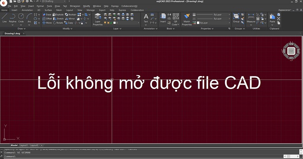The image size is (303, 159).
Task: Click the Boolean tool
Action: click(x=71, y=14)
